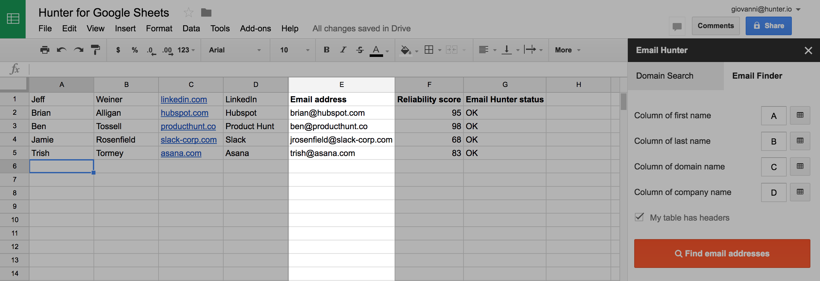Viewport: 820px width, 281px height.
Task: Open the Add-ons menu
Action: coord(256,28)
